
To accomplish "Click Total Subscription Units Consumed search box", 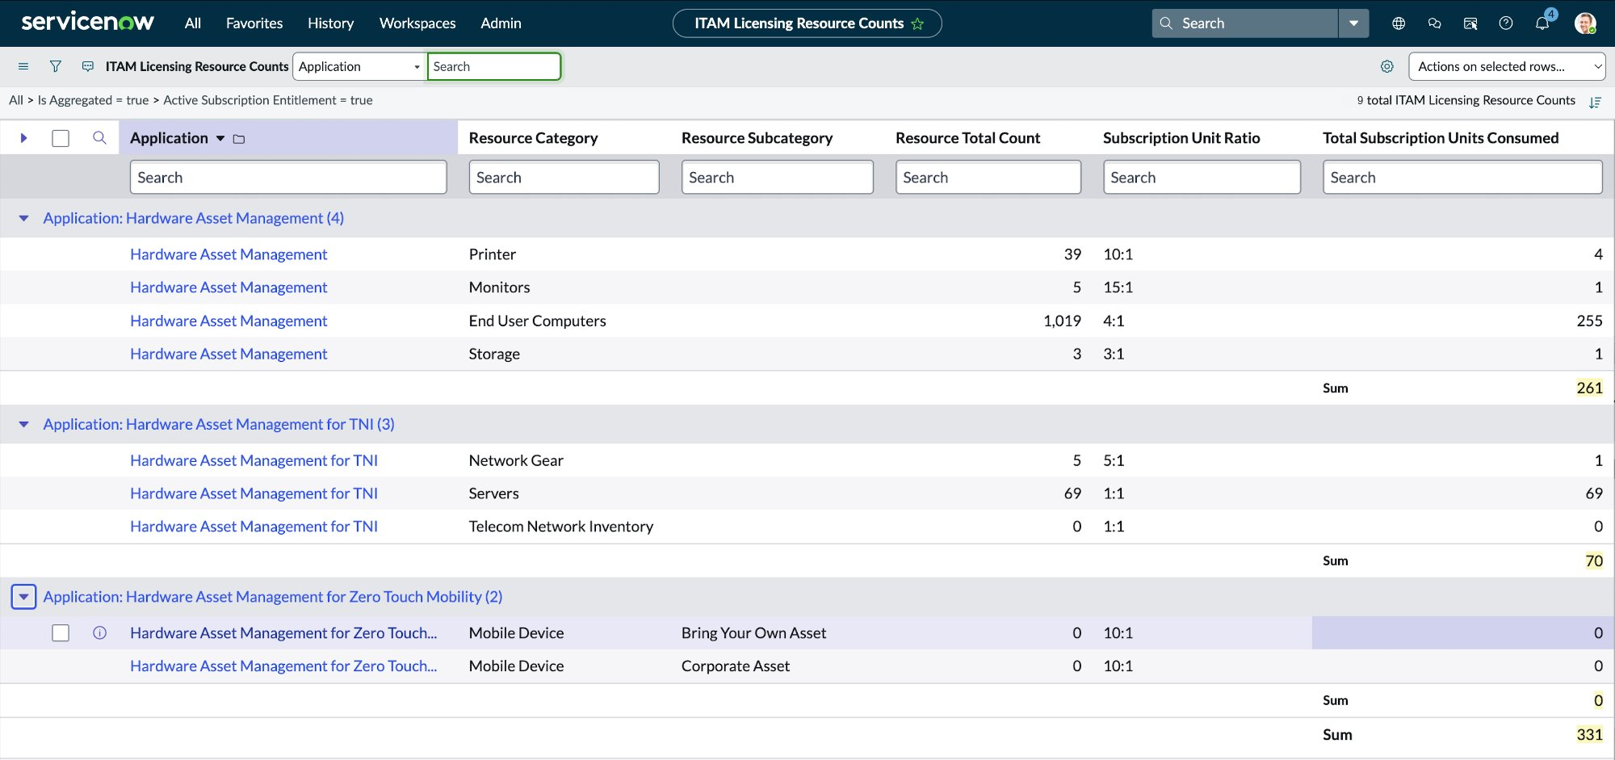I will coord(1462,177).
